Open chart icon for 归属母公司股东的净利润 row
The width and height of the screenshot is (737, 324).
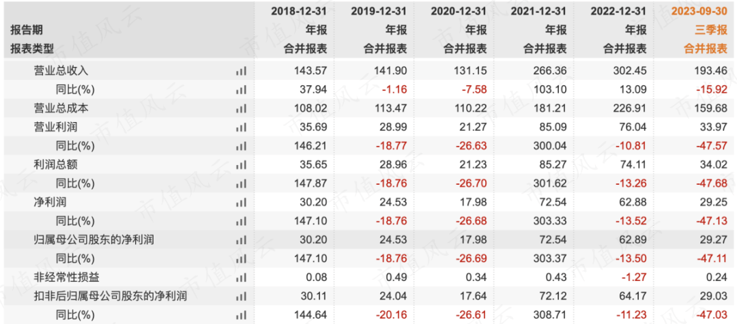point(241,240)
